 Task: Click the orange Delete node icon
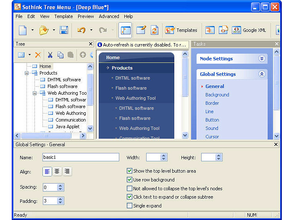(38, 55)
